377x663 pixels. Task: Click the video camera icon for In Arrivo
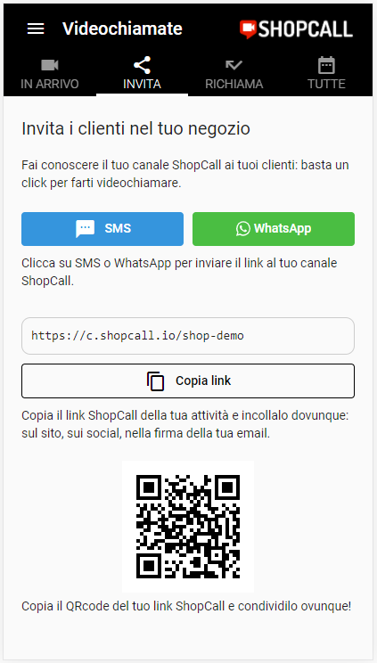[50, 65]
